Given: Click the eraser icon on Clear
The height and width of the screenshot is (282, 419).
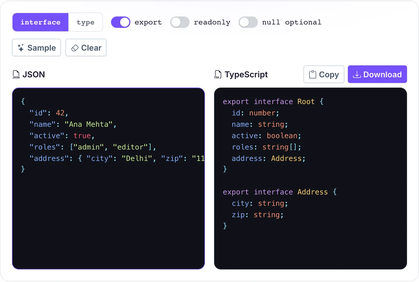Looking at the screenshot, I should pyautogui.click(x=75, y=48).
